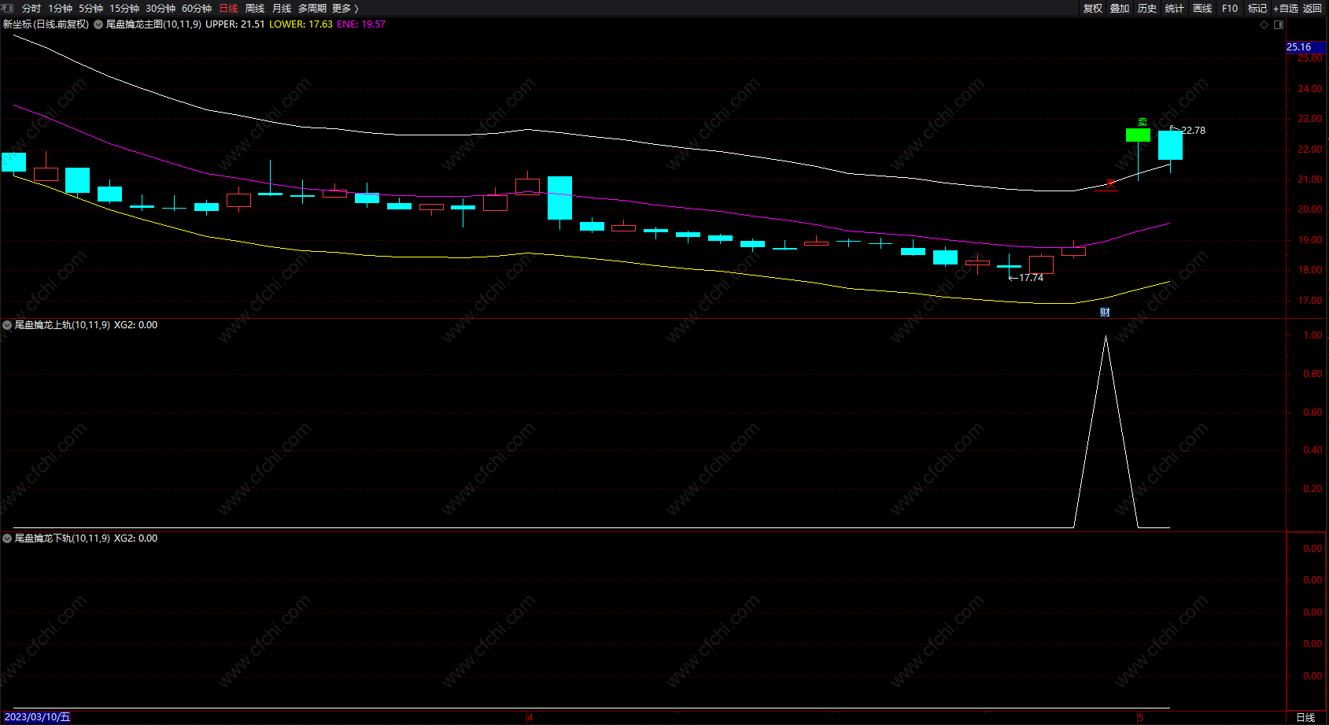Click the 标记 mark button
Image resolution: width=1329 pixels, height=725 pixels.
tap(1257, 8)
